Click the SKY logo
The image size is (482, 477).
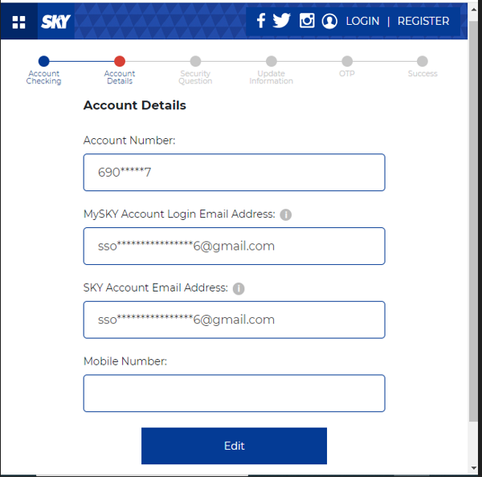[55, 22]
